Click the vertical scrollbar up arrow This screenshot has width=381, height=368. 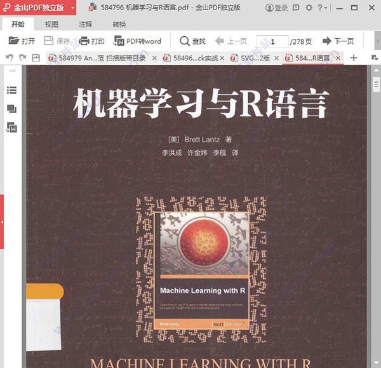click(376, 71)
